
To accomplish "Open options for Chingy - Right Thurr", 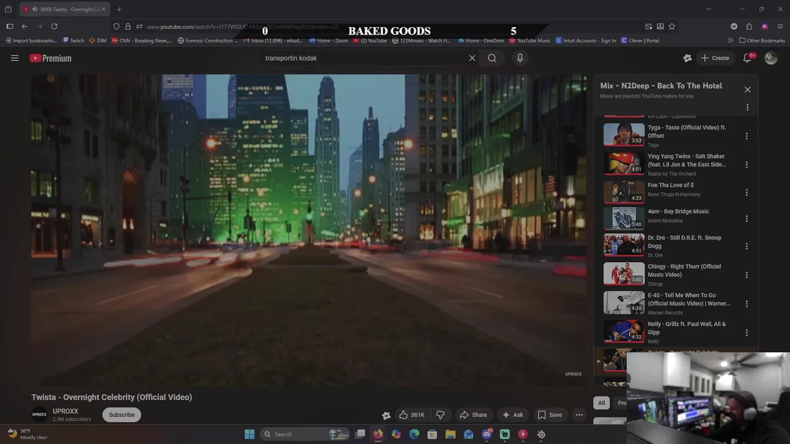I will [x=747, y=275].
